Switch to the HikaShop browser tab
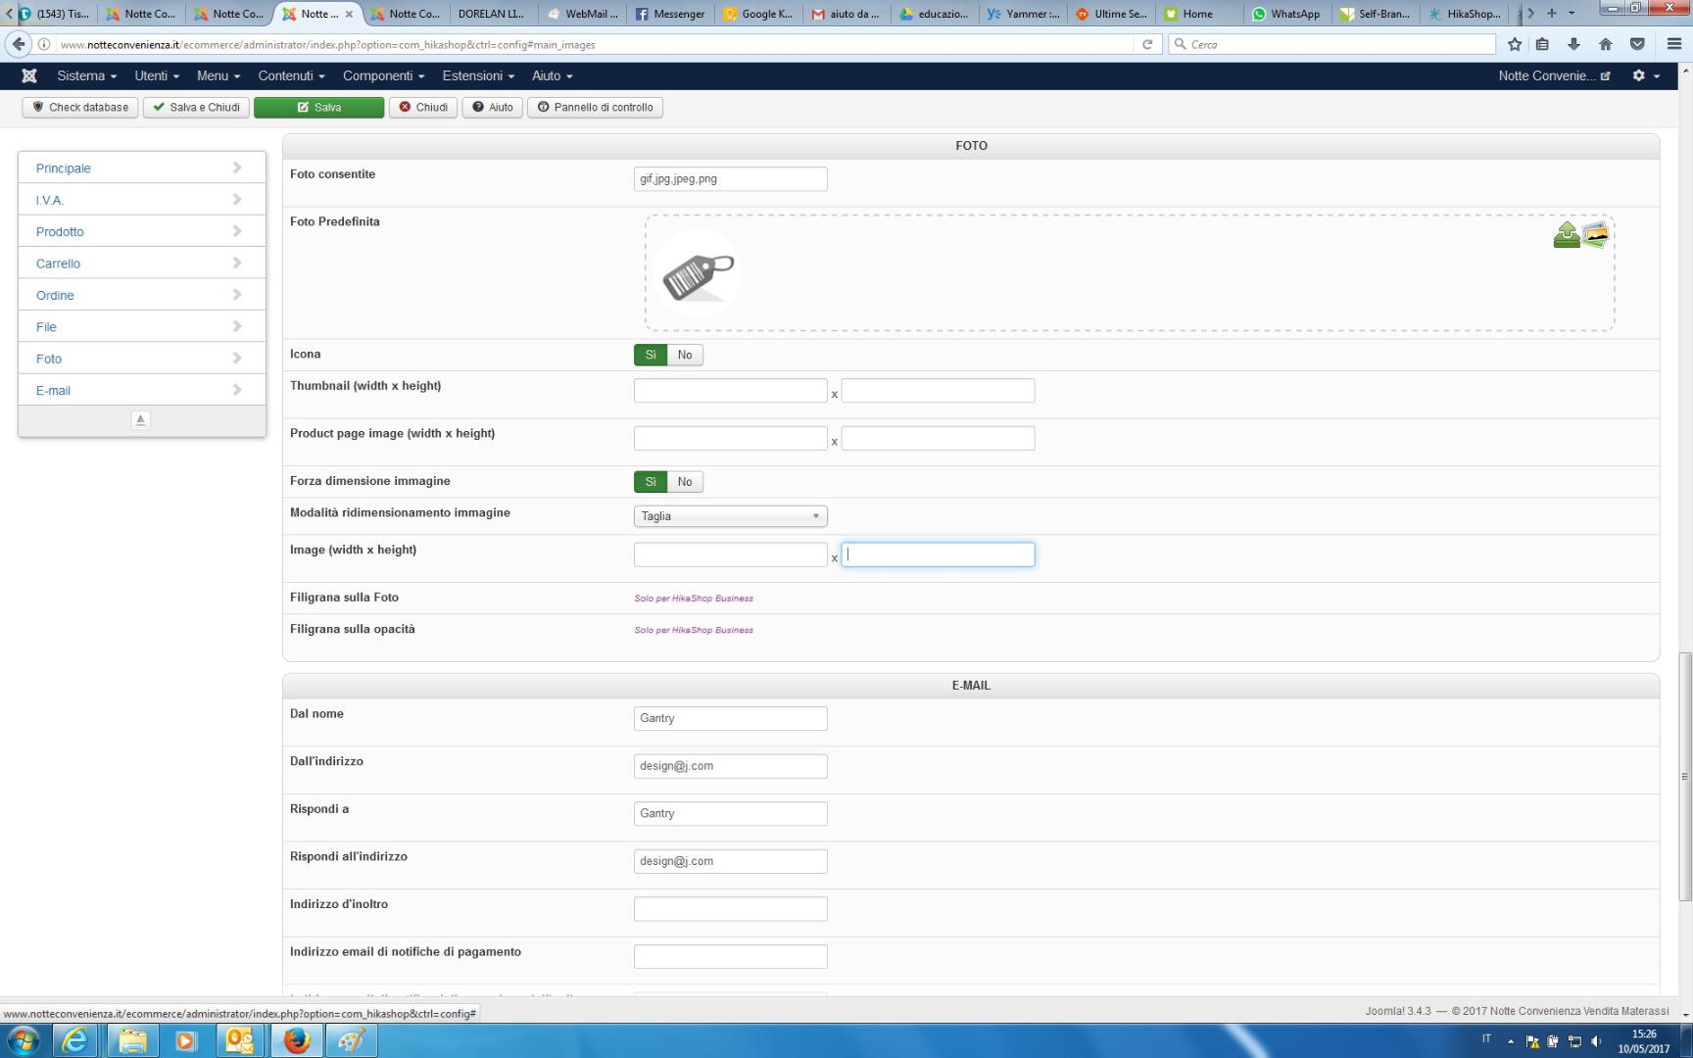Screen dimensions: 1693x1058 pyautogui.click(x=1464, y=14)
